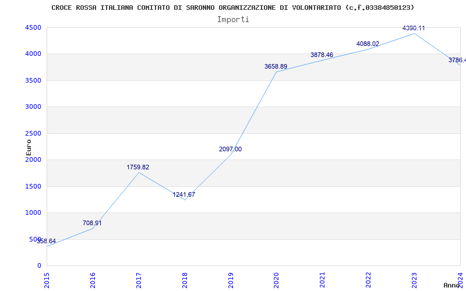Image resolution: width=466 pixels, height=291 pixels.
Task: Click the x-axis year 2021
Action: pyautogui.click(x=323, y=281)
